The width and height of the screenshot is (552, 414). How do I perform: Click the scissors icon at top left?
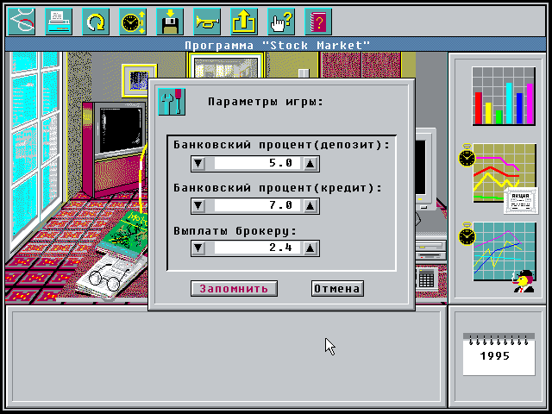[x=22, y=22]
